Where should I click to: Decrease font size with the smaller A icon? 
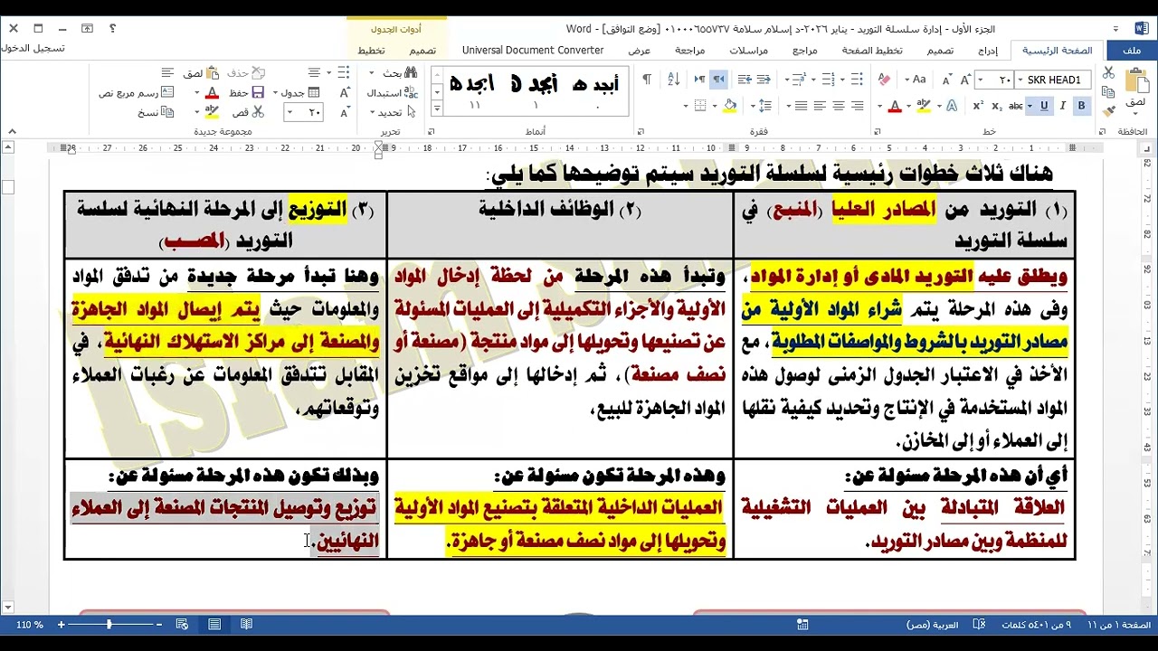click(x=947, y=80)
